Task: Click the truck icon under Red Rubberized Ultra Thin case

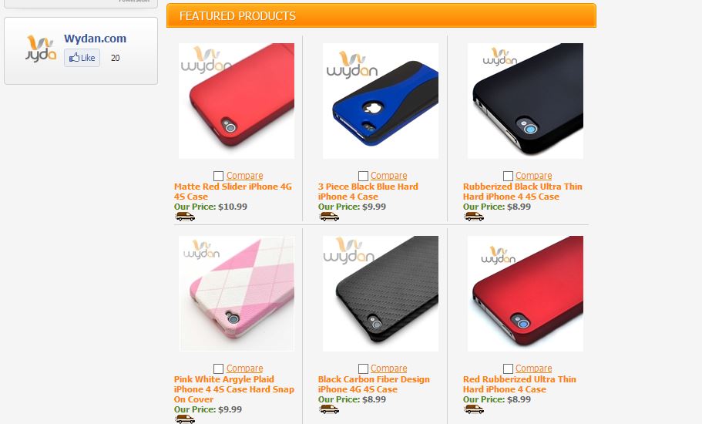Action: [x=474, y=409]
